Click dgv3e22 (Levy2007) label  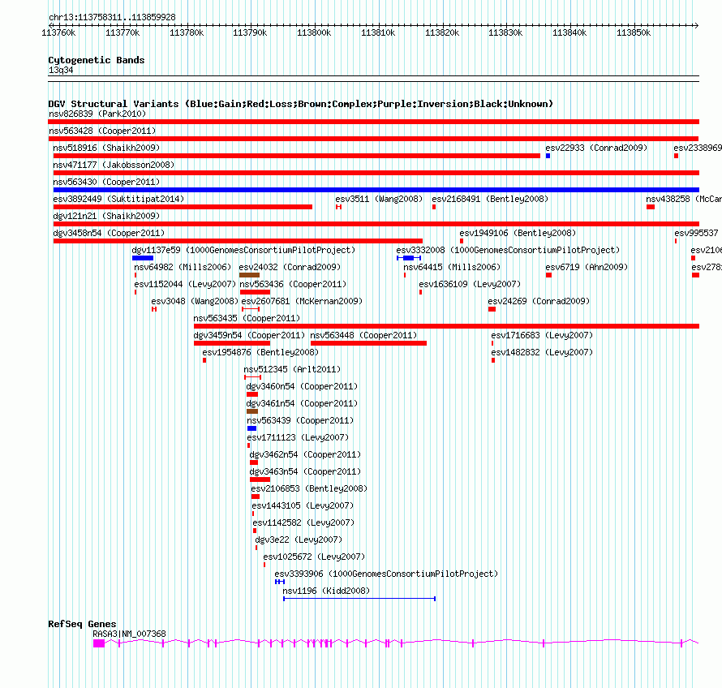pos(299,540)
